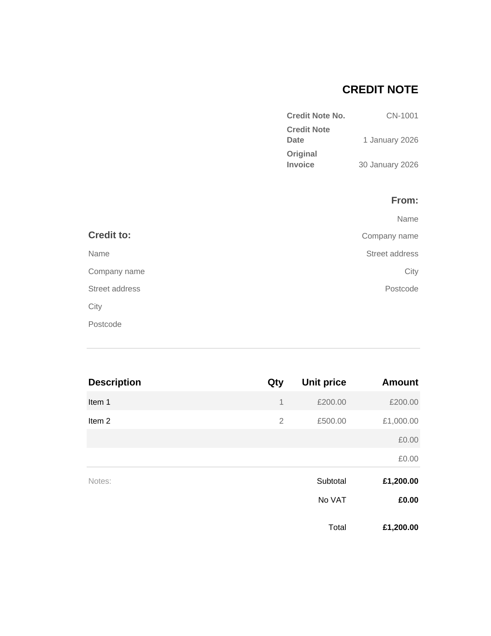The width and height of the screenshot is (491, 636).
Task: Click Company name under From: section
Action: pos(390,236)
